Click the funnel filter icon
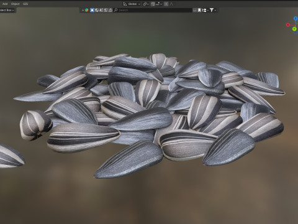Viewport: 298px width, 224px height. point(212,10)
